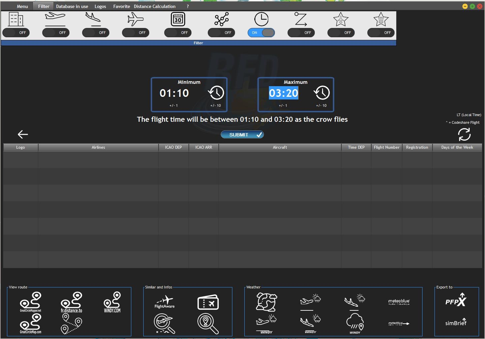The width and height of the screenshot is (485, 339).
Task: Export to PFPX
Action: pyautogui.click(x=456, y=299)
